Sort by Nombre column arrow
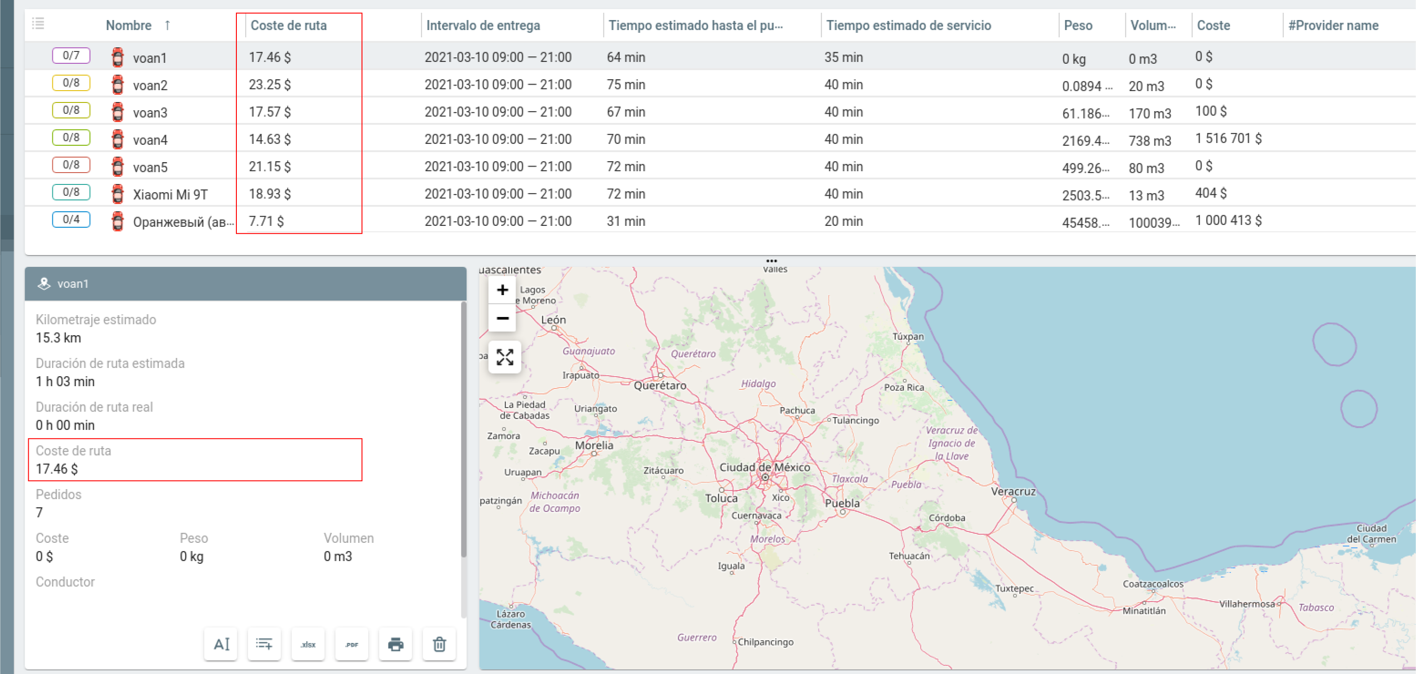This screenshot has height=674, width=1416. click(167, 26)
